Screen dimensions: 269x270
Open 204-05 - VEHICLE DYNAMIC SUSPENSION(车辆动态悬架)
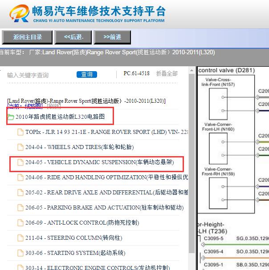coord(99,162)
